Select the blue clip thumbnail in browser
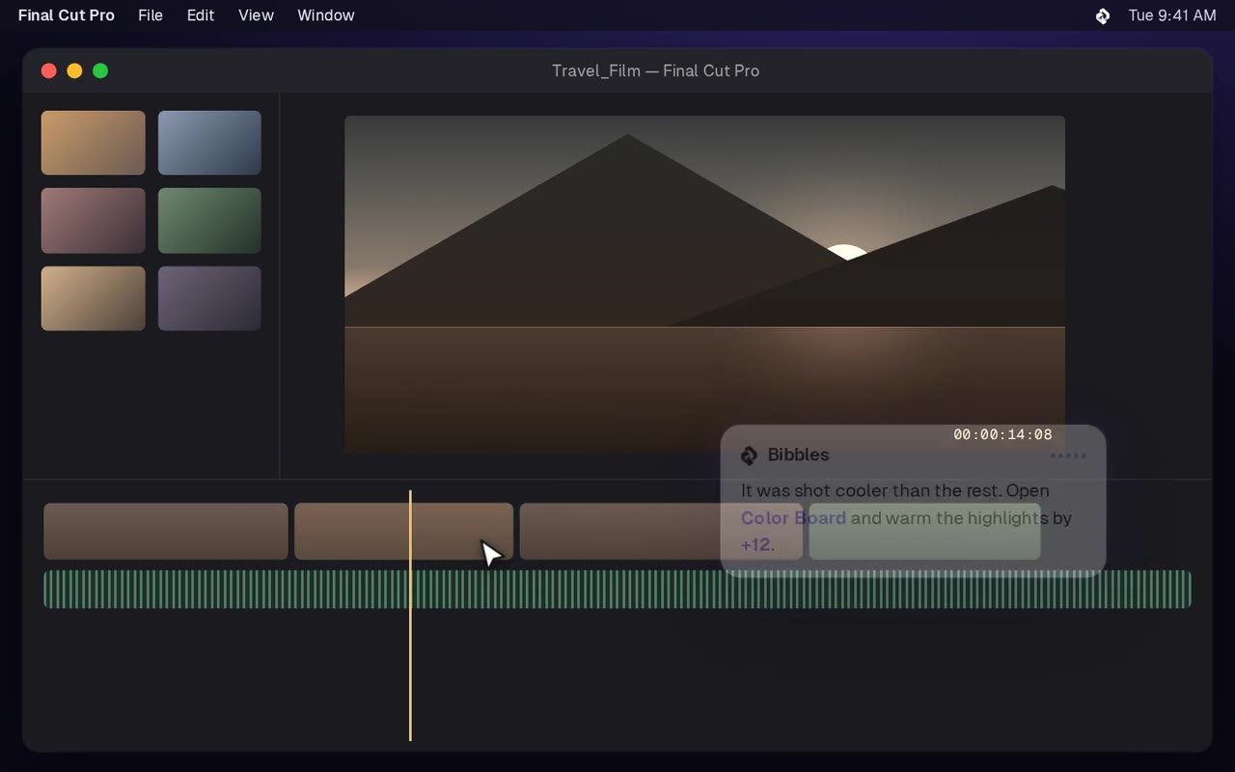Viewport: 1235px width, 772px height. (209, 143)
